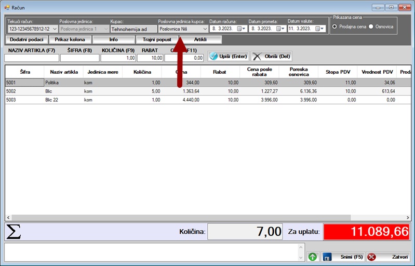Close the form with Zatvori button
Screen dimensions: 415x266
pyautogui.click(x=389, y=257)
